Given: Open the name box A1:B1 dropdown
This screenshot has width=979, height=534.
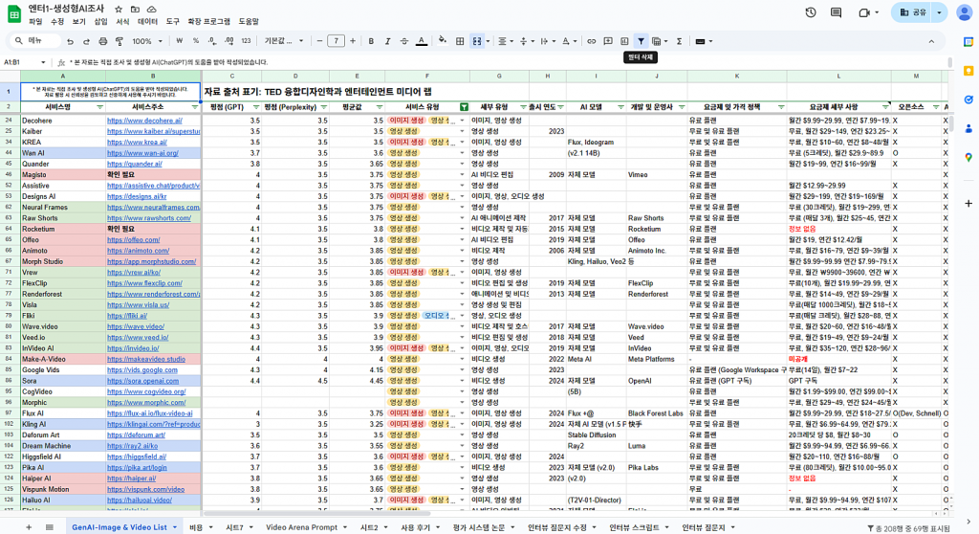Looking at the screenshot, I should 42,62.
